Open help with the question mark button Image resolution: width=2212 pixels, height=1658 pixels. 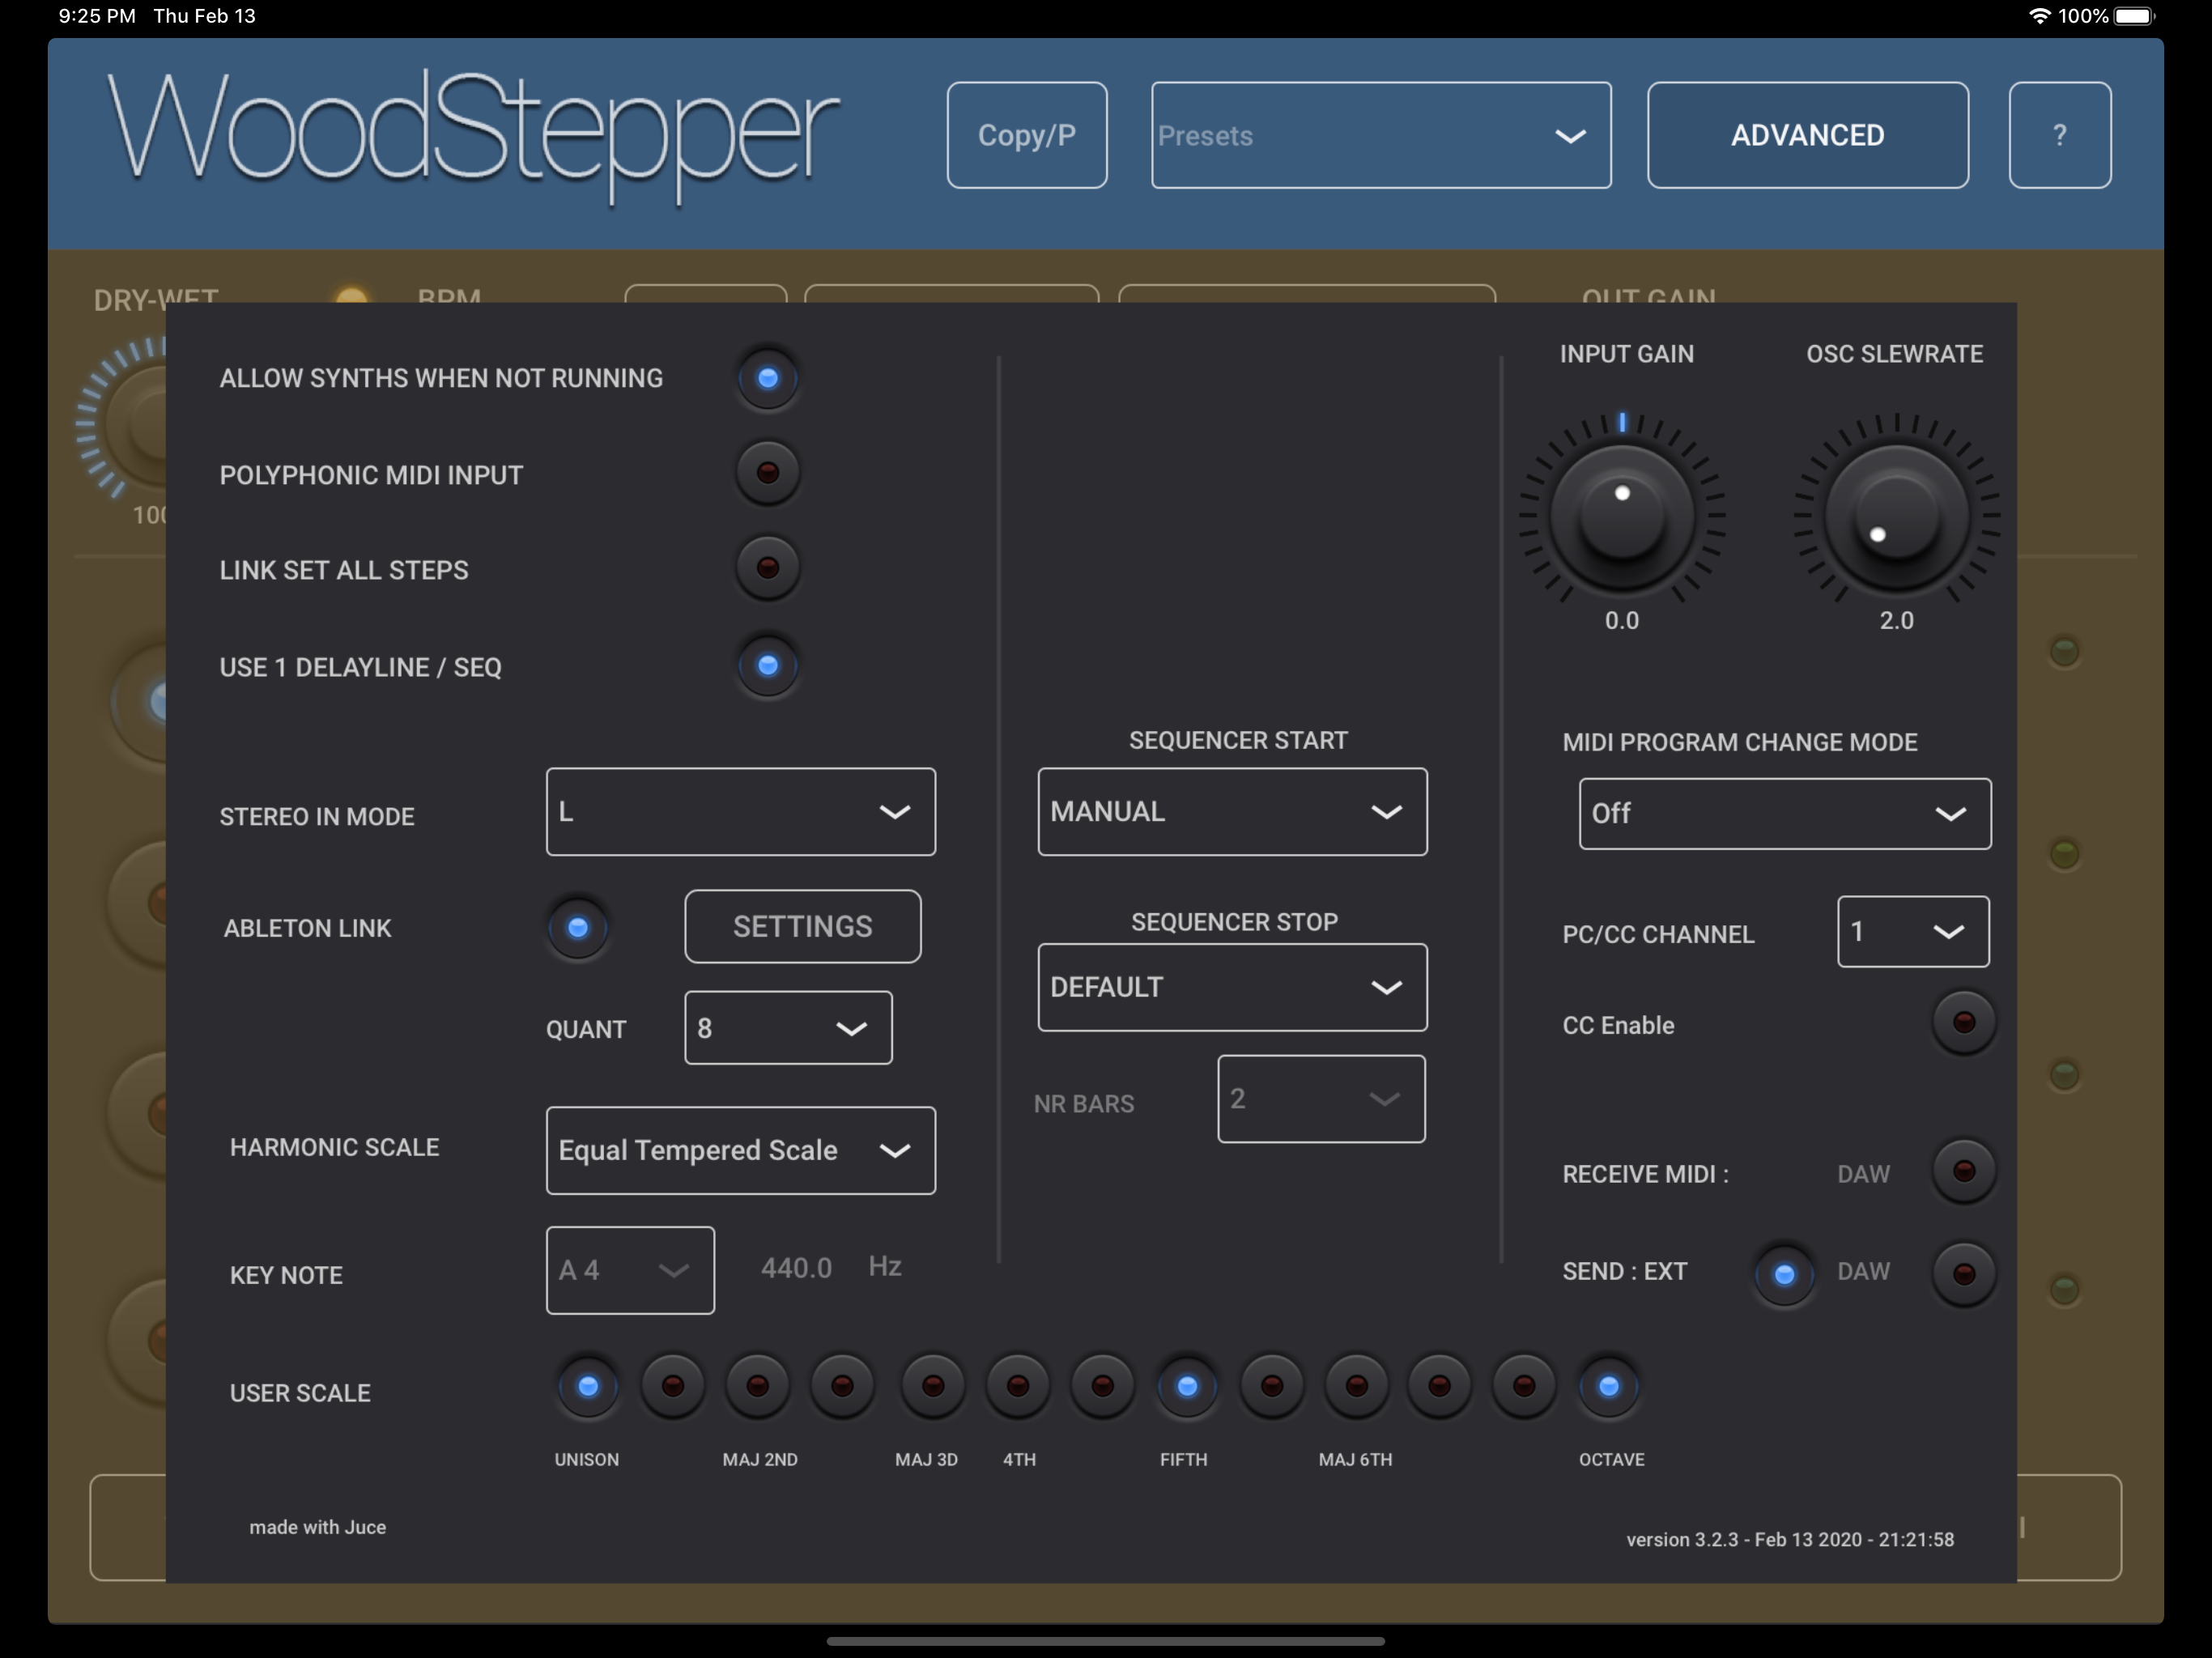[2059, 135]
